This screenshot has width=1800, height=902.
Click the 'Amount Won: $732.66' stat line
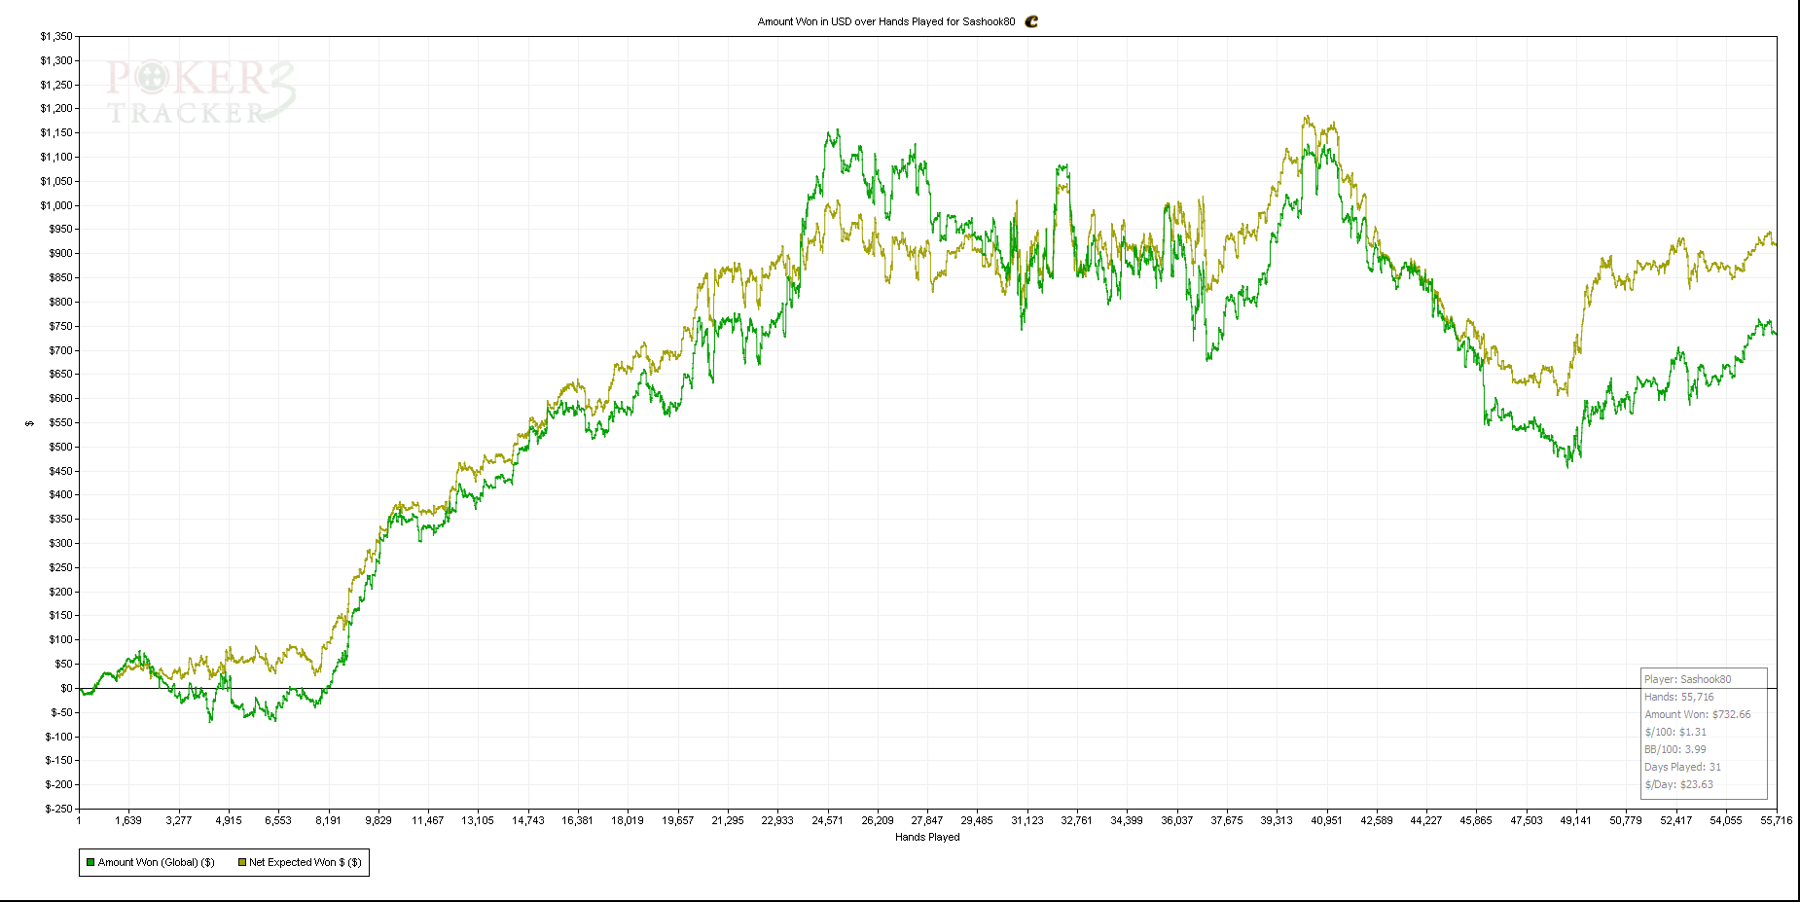pos(1697,714)
